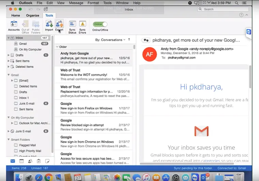
Task: Switch to Tasks view icon
Action: tap(39, 161)
